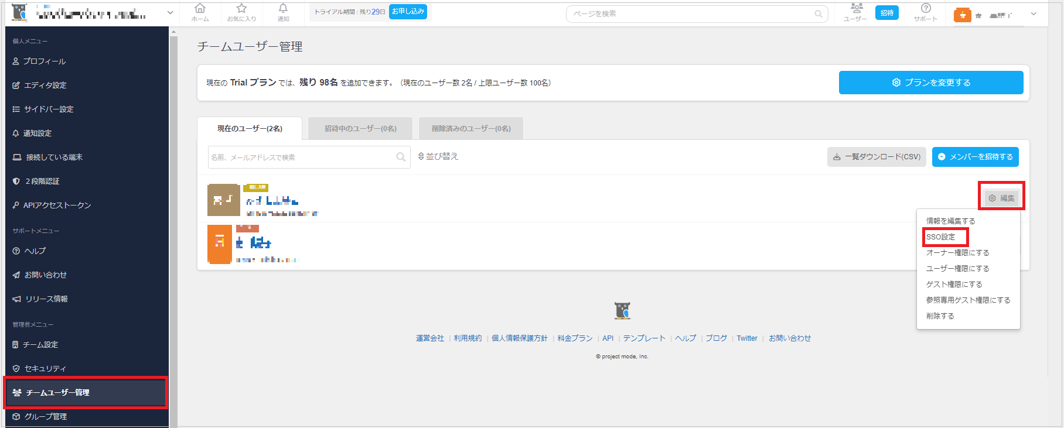Expand account menu chevron top-right
The width and height of the screenshot is (1064, 428).
1034,14
